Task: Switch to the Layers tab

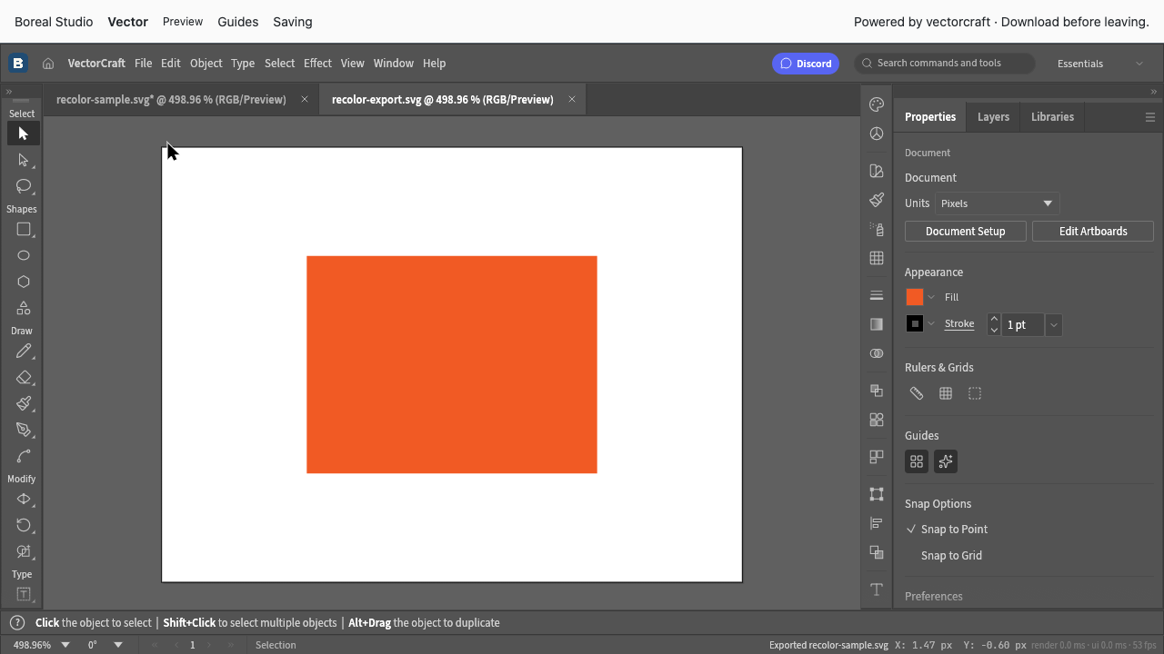Action: [993, 117]
